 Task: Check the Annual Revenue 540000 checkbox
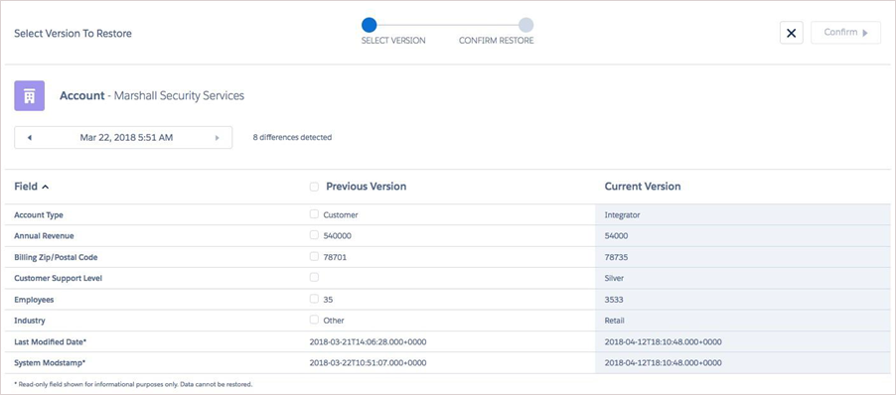(314, 235)
